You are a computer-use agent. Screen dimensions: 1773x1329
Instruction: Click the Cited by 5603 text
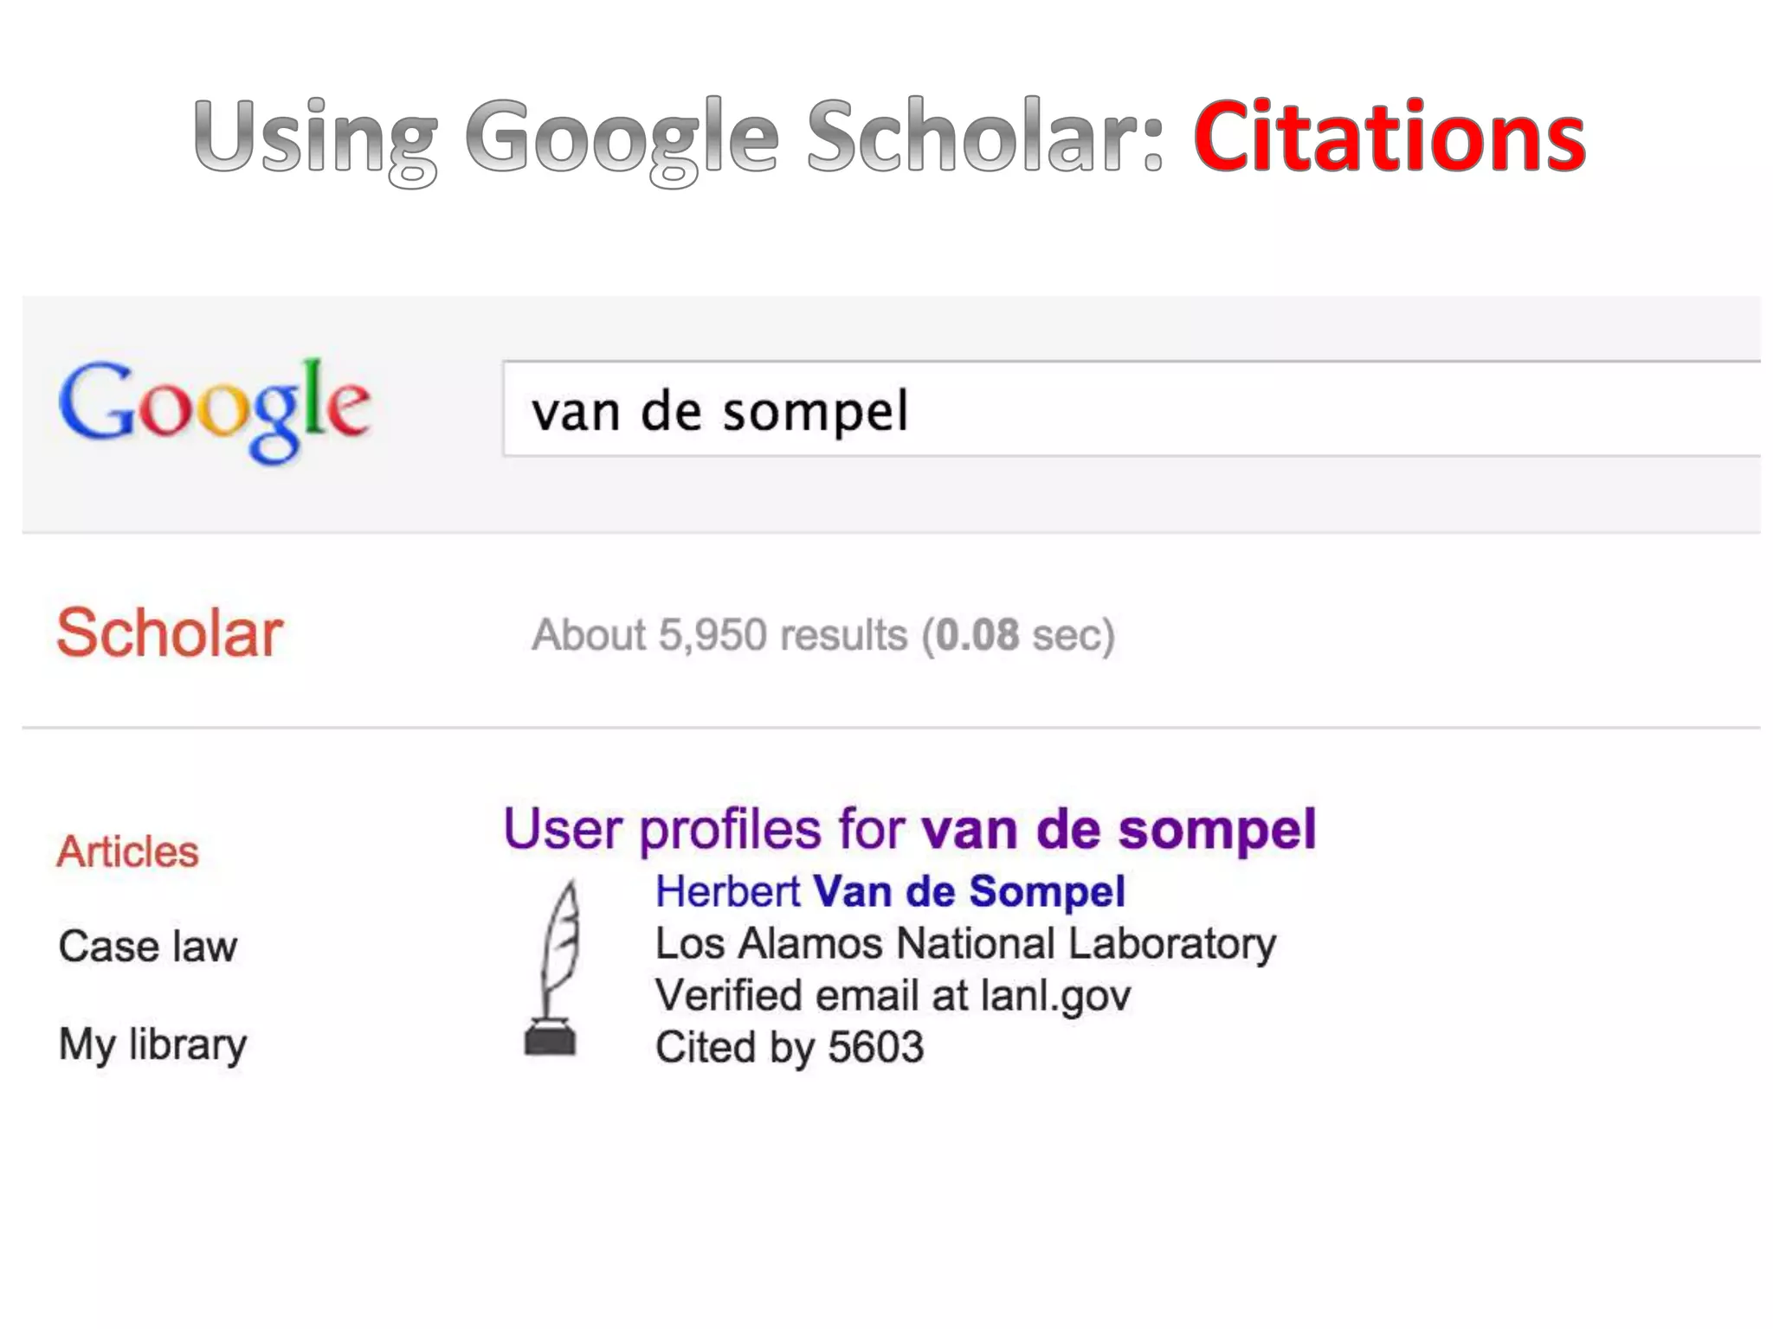pyautogui.click(x=790, y=1047)
